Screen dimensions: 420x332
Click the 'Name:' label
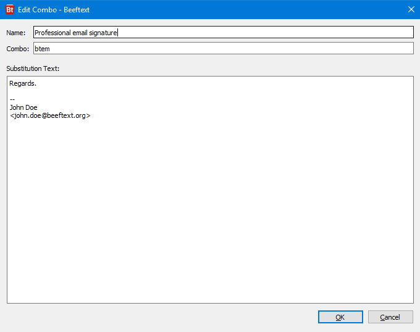15,33
